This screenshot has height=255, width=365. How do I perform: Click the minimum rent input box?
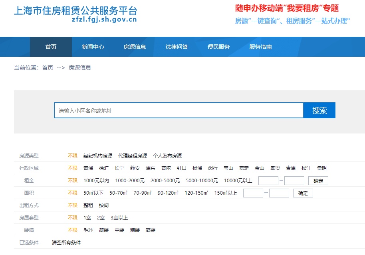[x=268, y=181]
